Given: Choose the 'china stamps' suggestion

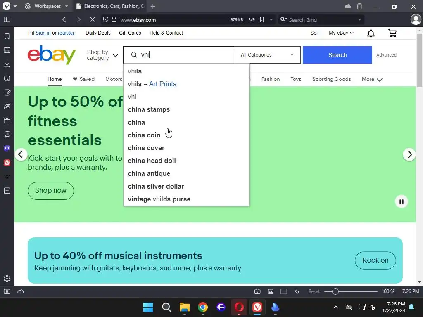Looking at the screenshot, I should (186, 109).
